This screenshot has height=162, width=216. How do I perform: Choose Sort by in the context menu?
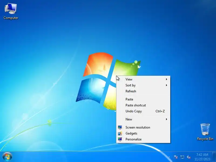tap(143, 85)
